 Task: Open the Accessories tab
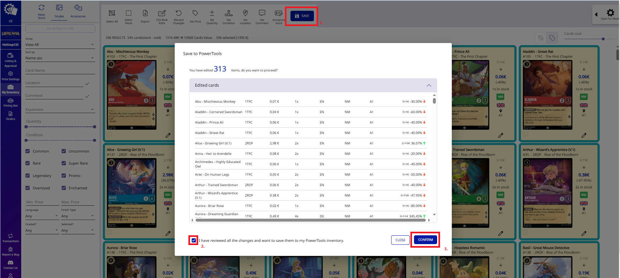(x=78, y=11)
